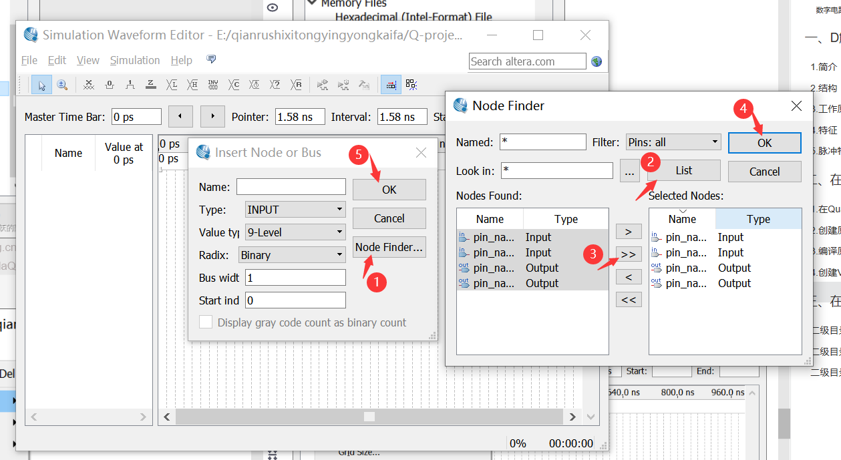
Task: Apply Forcing High (1) value
Action: [x=130, y=85]
